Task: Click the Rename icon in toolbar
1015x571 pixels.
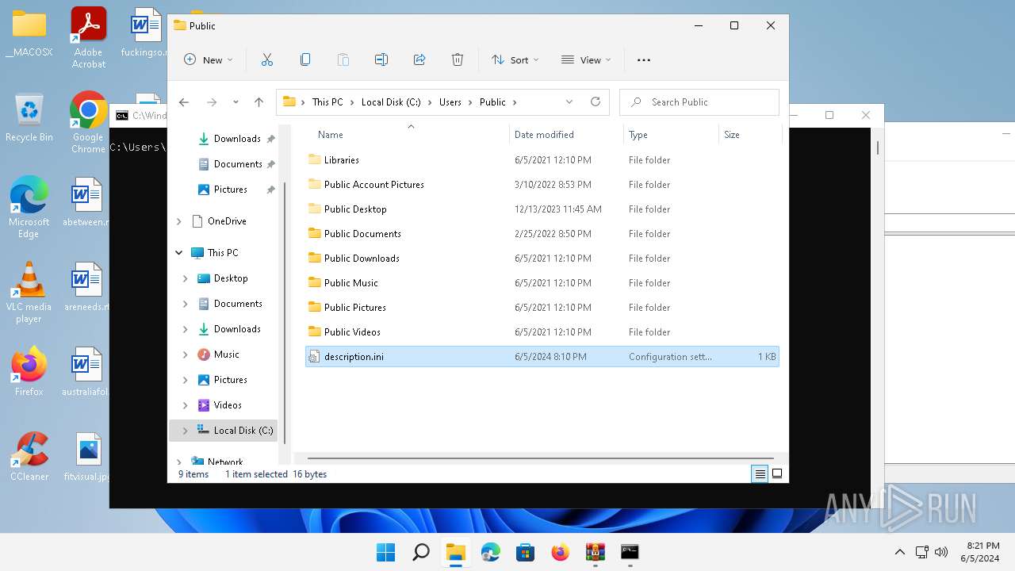Action: point(381,59)
